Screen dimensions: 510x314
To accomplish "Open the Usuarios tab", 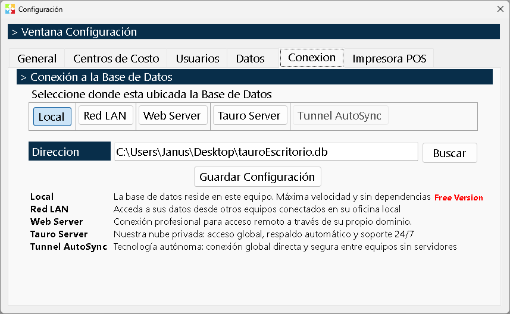I will pos(197,58).
